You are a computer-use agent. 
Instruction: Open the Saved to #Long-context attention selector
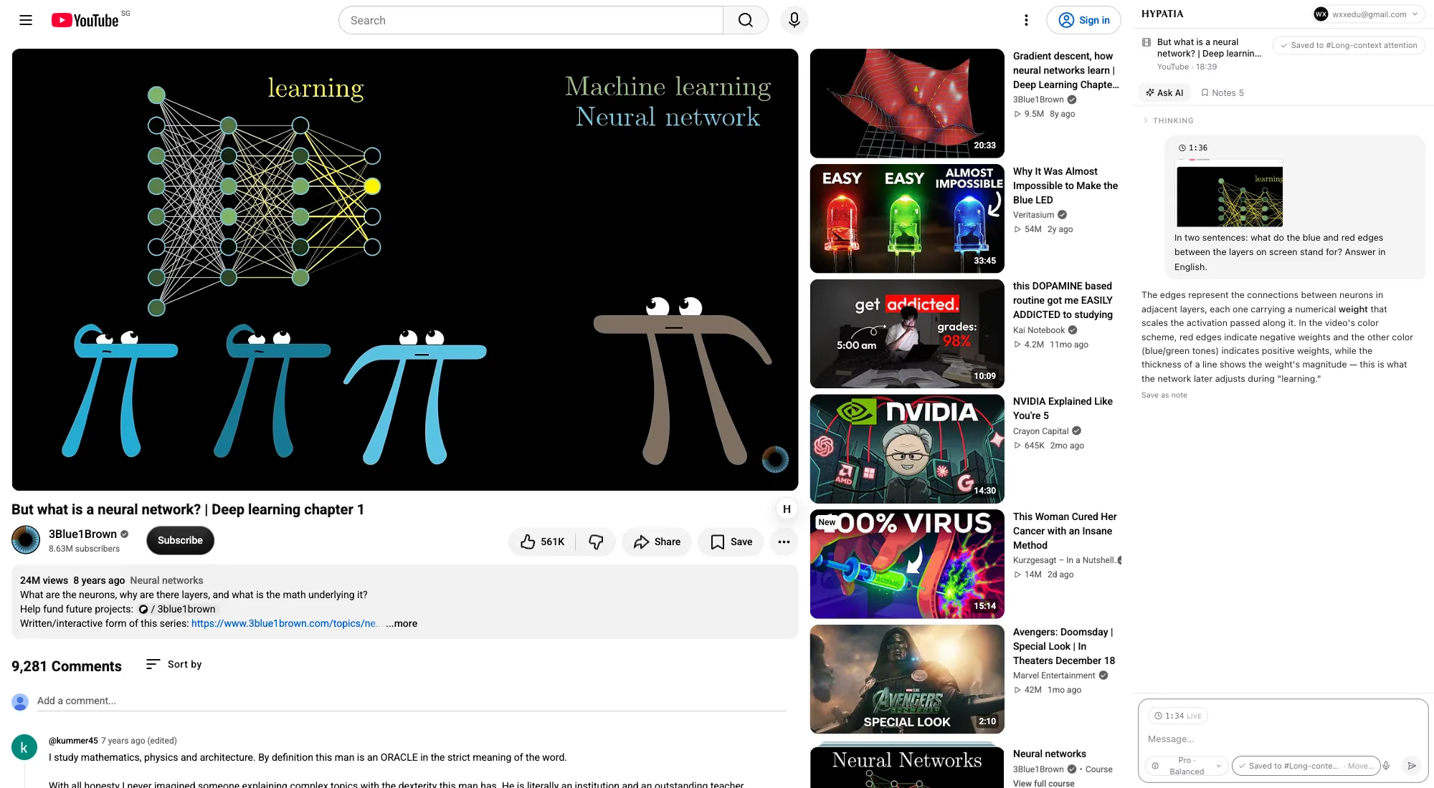pos(1349,45)
